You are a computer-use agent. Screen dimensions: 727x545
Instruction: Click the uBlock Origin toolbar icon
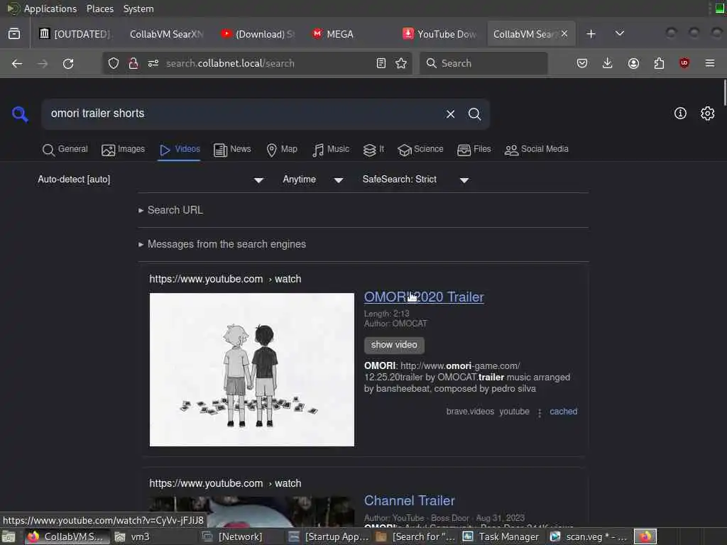[684, 63]
